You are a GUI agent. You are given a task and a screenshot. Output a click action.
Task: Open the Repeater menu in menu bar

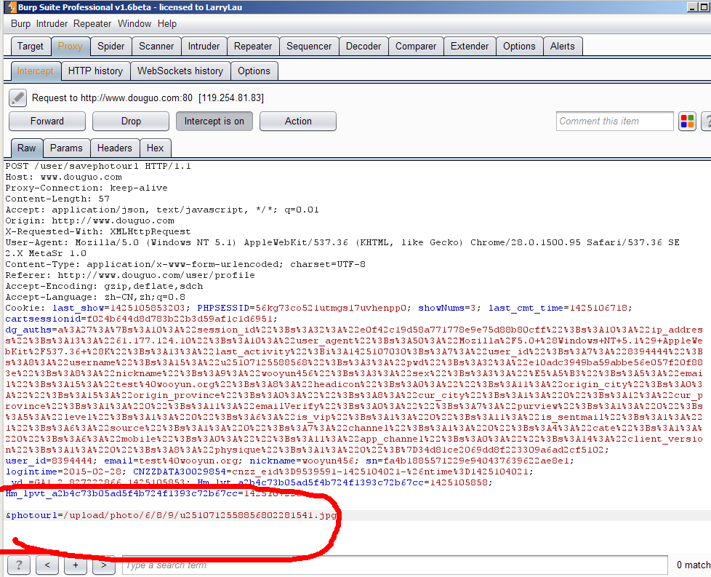click(x=92, y=23)
